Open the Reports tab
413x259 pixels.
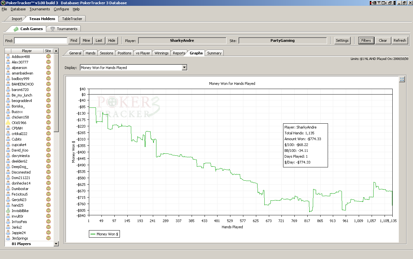(x=179, y=53)
